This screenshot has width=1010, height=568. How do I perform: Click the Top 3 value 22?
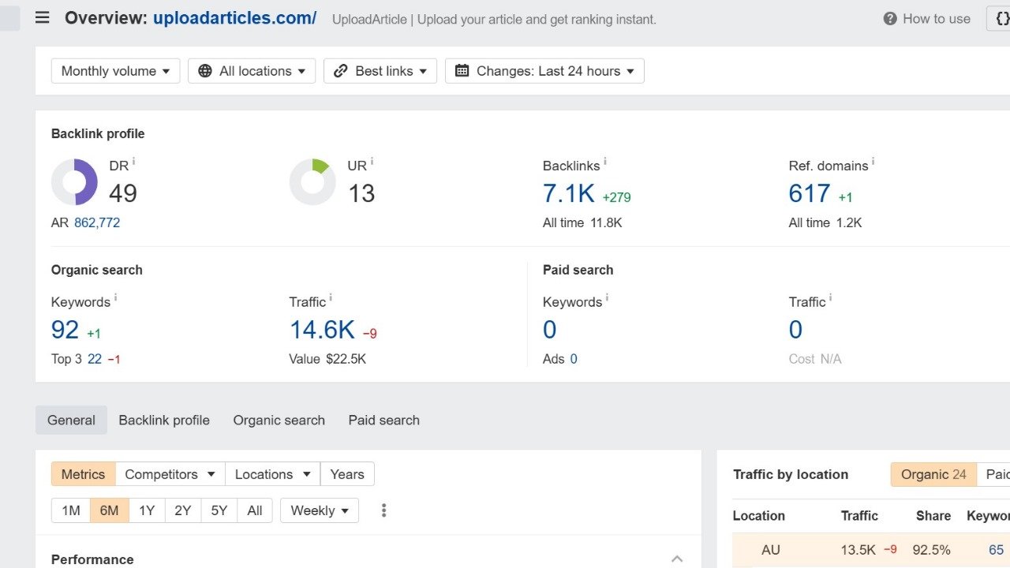coord(95,359)
